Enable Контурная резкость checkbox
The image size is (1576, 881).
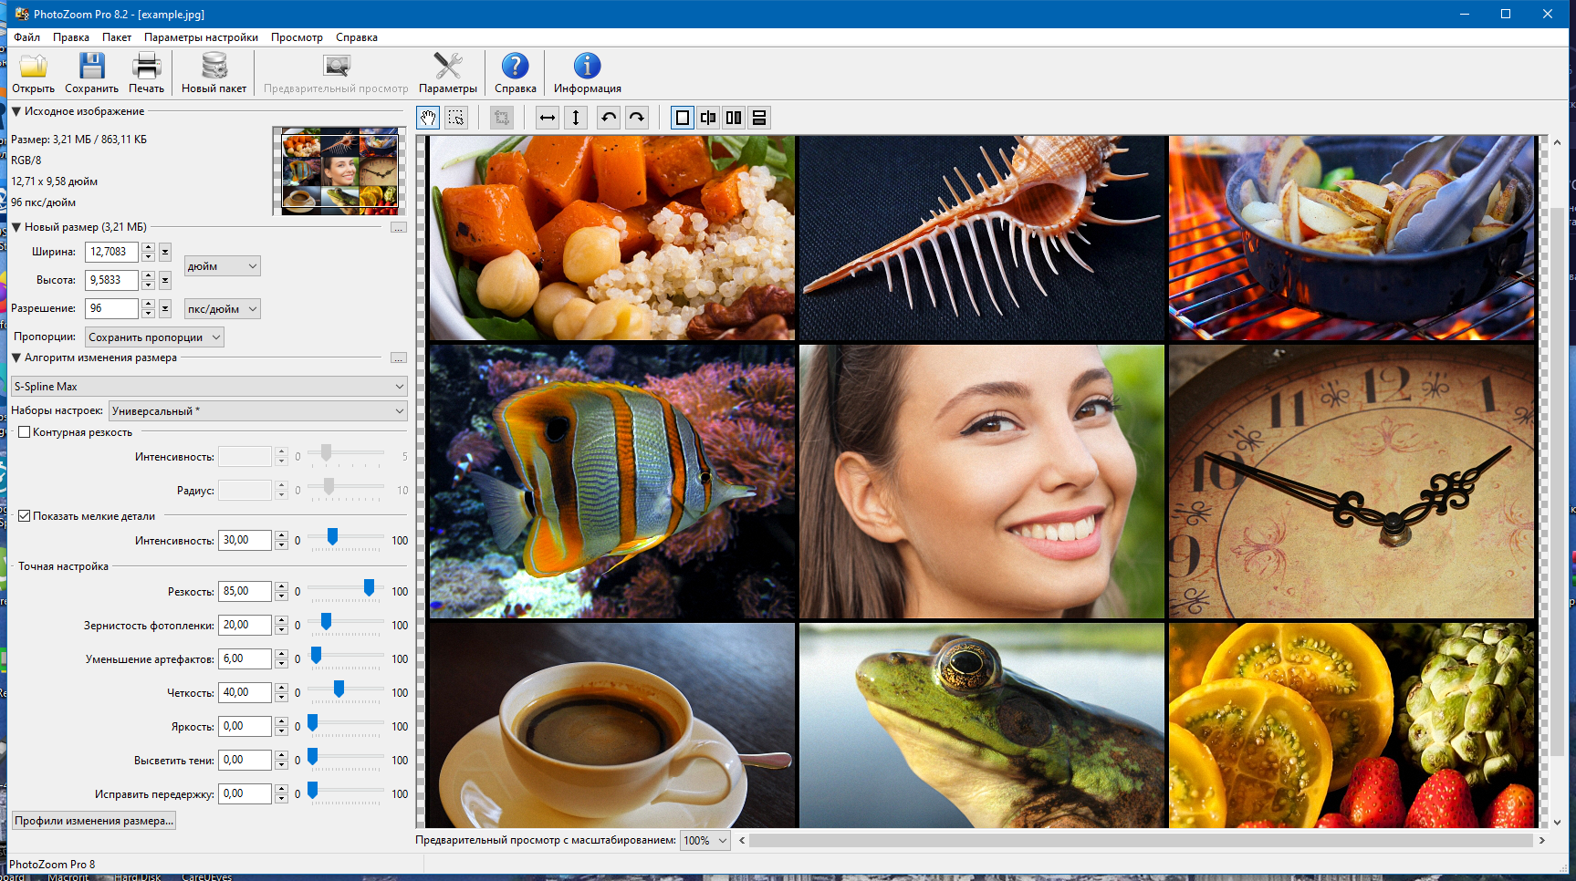(25, 432)
